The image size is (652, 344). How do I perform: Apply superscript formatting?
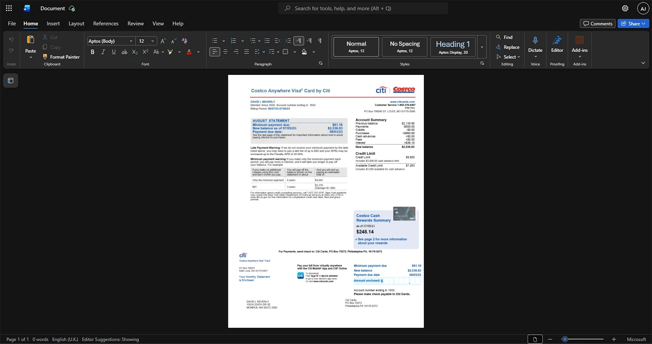point(146,52)
